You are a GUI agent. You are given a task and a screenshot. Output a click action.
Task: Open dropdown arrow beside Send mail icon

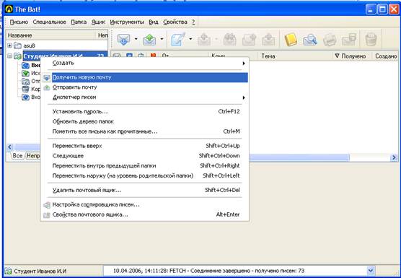point(162,39)
